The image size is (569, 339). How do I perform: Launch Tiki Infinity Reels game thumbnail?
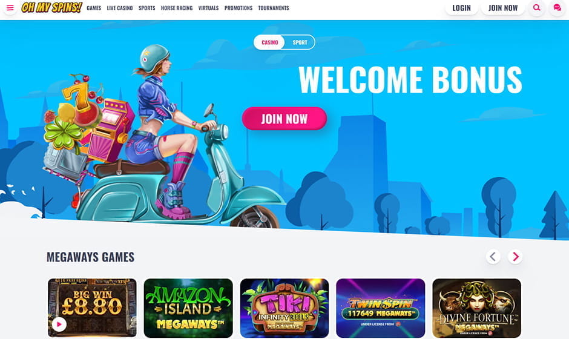[284, 308]
